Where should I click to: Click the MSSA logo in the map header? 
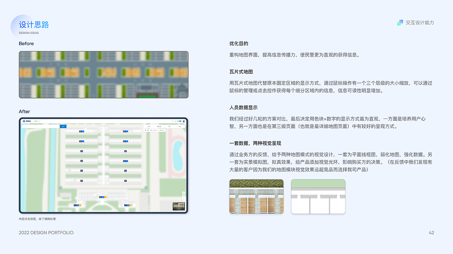(x=28, y=121)
